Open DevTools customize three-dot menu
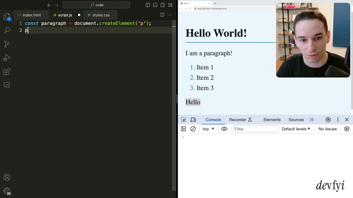 point(337,120)
